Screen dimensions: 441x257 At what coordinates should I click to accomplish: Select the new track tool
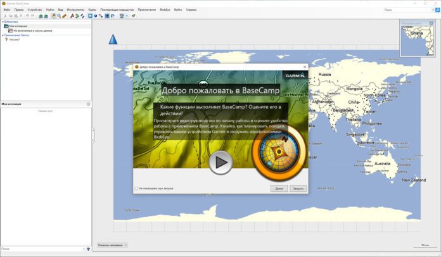coord(82,16)
